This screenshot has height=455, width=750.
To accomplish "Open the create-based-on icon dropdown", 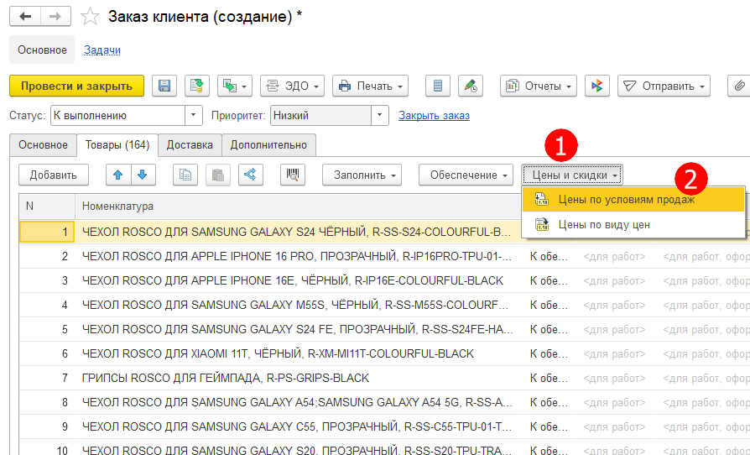I will pyautogui.click(x=235, y=86).
